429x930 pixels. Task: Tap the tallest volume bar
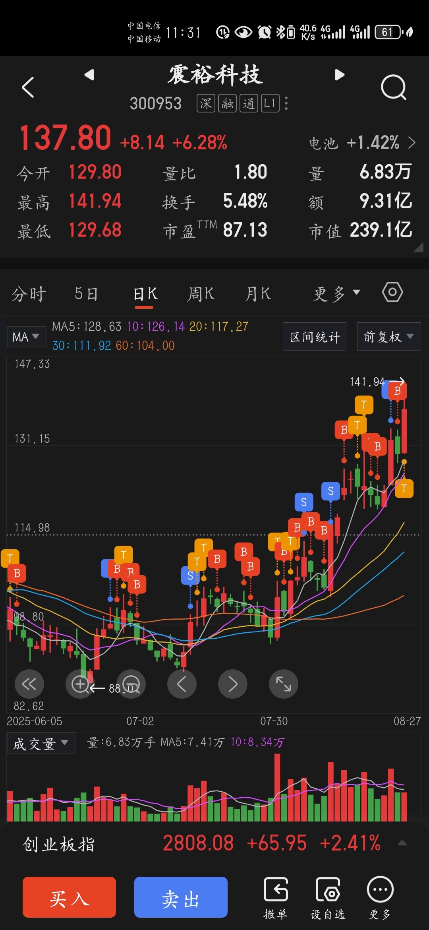pos(277,788)
